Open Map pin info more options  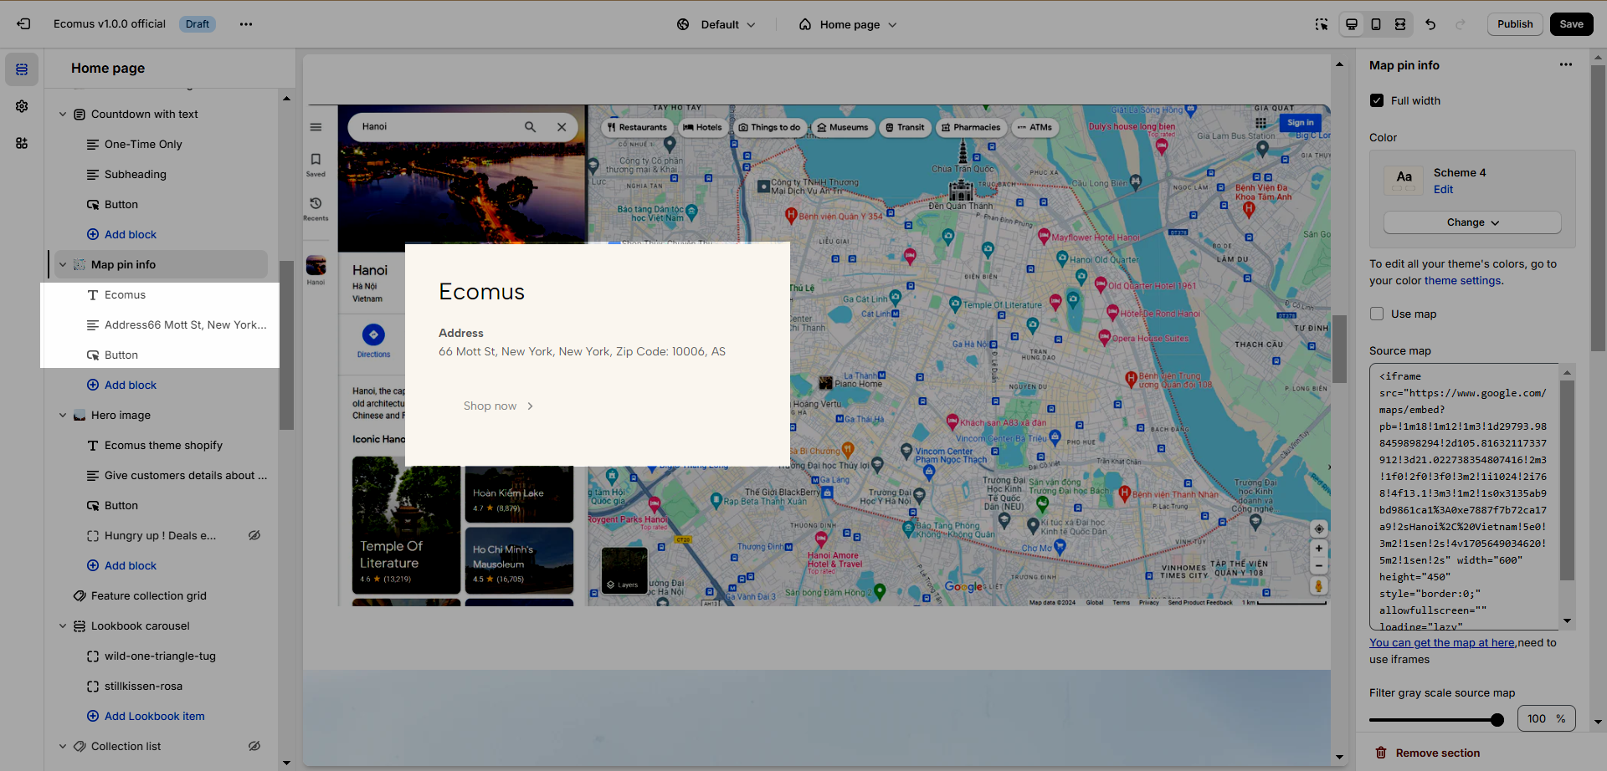pyautogui.click(x=1566, y=65)
